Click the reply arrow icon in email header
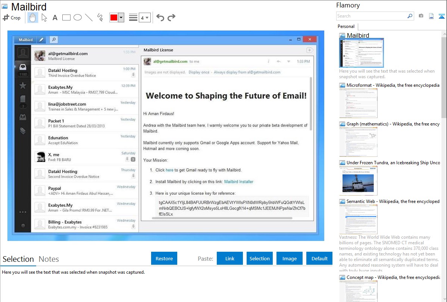Viewport: 447px width, 302px height. point(279,61)
